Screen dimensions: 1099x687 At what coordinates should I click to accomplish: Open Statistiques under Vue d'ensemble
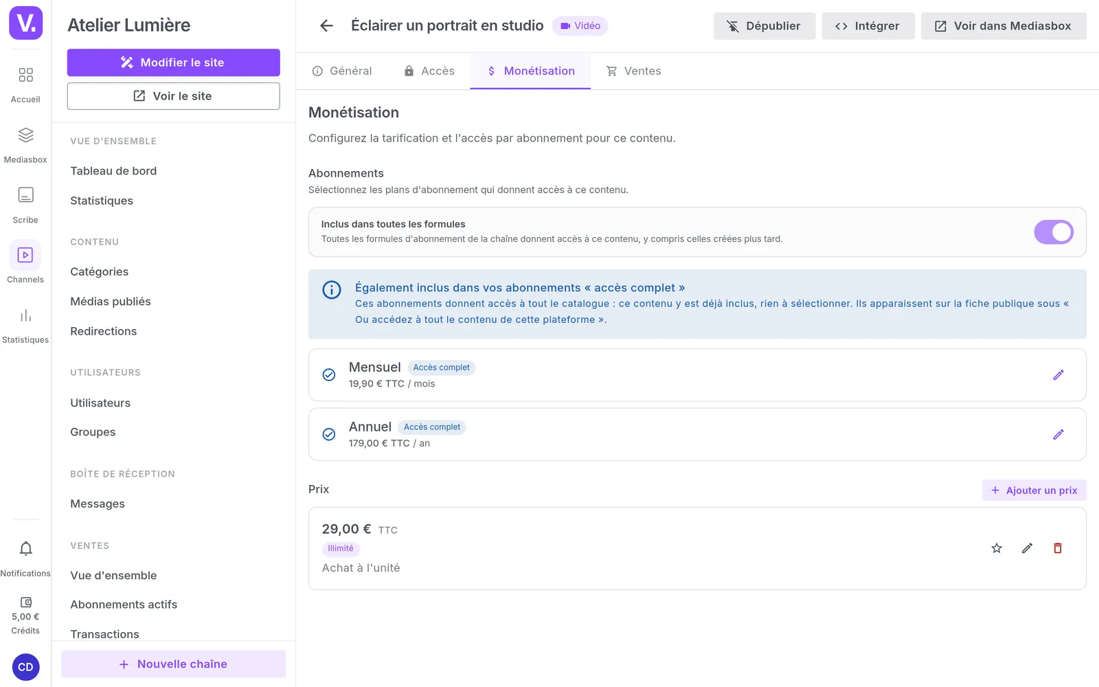102,201
